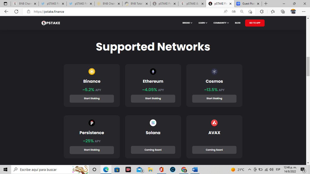Click the red Go To App button
This screenshot has height=174, width=310.
coord(255,23)
